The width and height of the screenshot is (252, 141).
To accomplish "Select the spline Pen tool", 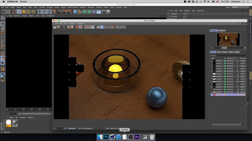I will coord(80,11).
